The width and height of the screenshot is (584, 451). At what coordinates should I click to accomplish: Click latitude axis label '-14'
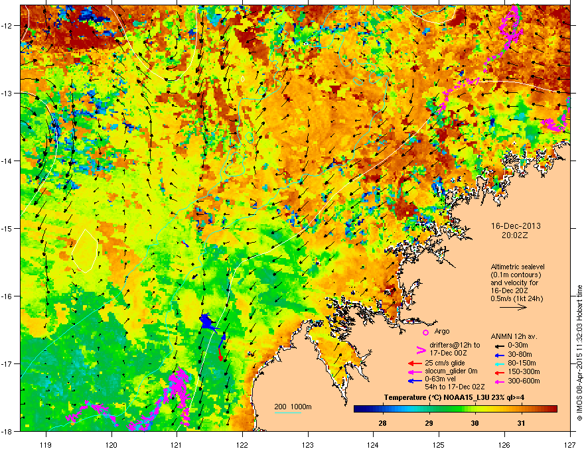(7, 161)
